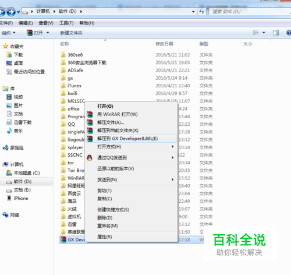This screenshot has width=291, height=275.
Task: Open 本地磁盘 (C:) drive
Action: point(23,173)
